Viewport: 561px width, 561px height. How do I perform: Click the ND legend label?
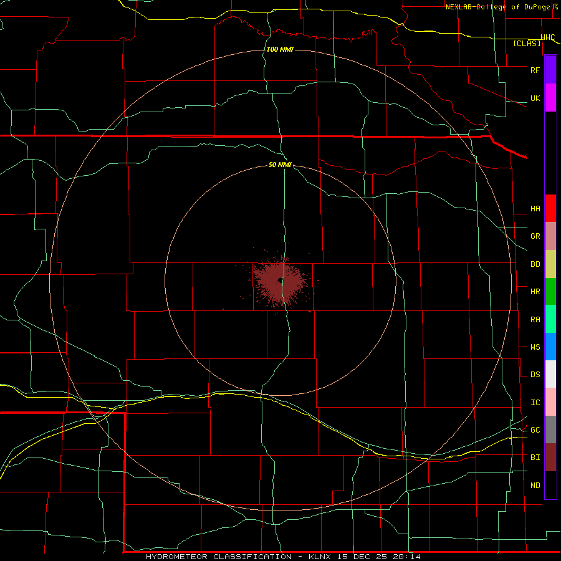[x=535, y=486]
